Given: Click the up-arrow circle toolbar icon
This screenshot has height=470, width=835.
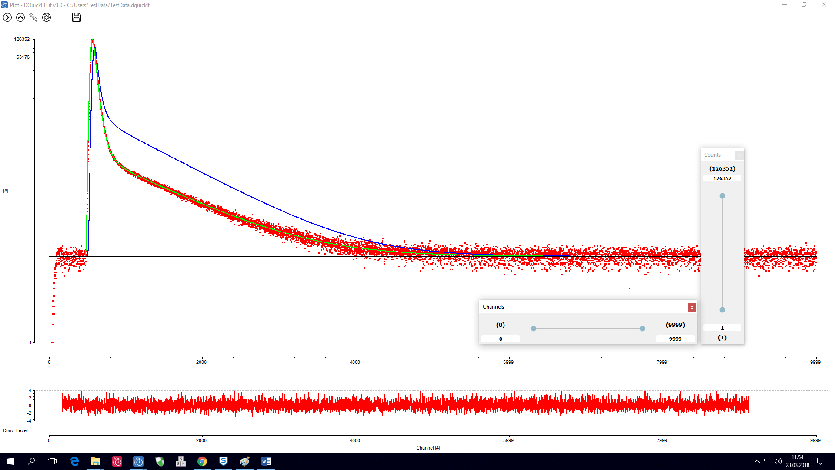Looking at the screenshot, I should 20,17.
